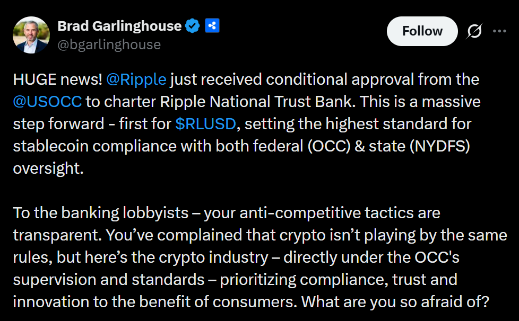Viewport: 519px width, 321px height.
Task: Open Grok explain-this-post icon
Action: (x=474, y=32)
